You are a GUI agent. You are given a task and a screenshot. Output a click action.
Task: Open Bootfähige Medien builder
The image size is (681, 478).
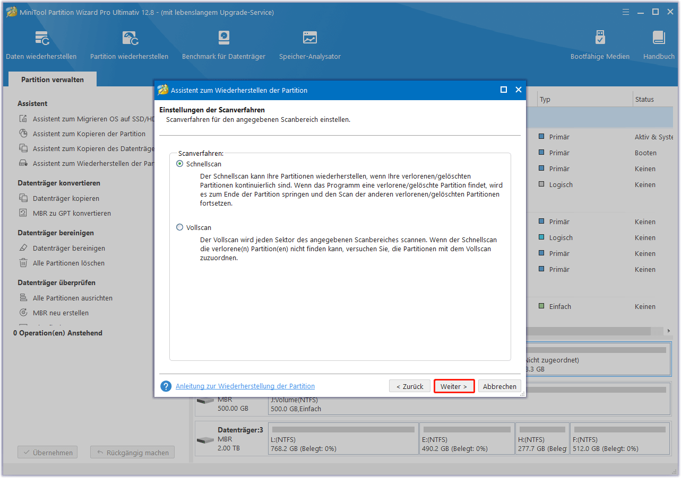point(600,45)
